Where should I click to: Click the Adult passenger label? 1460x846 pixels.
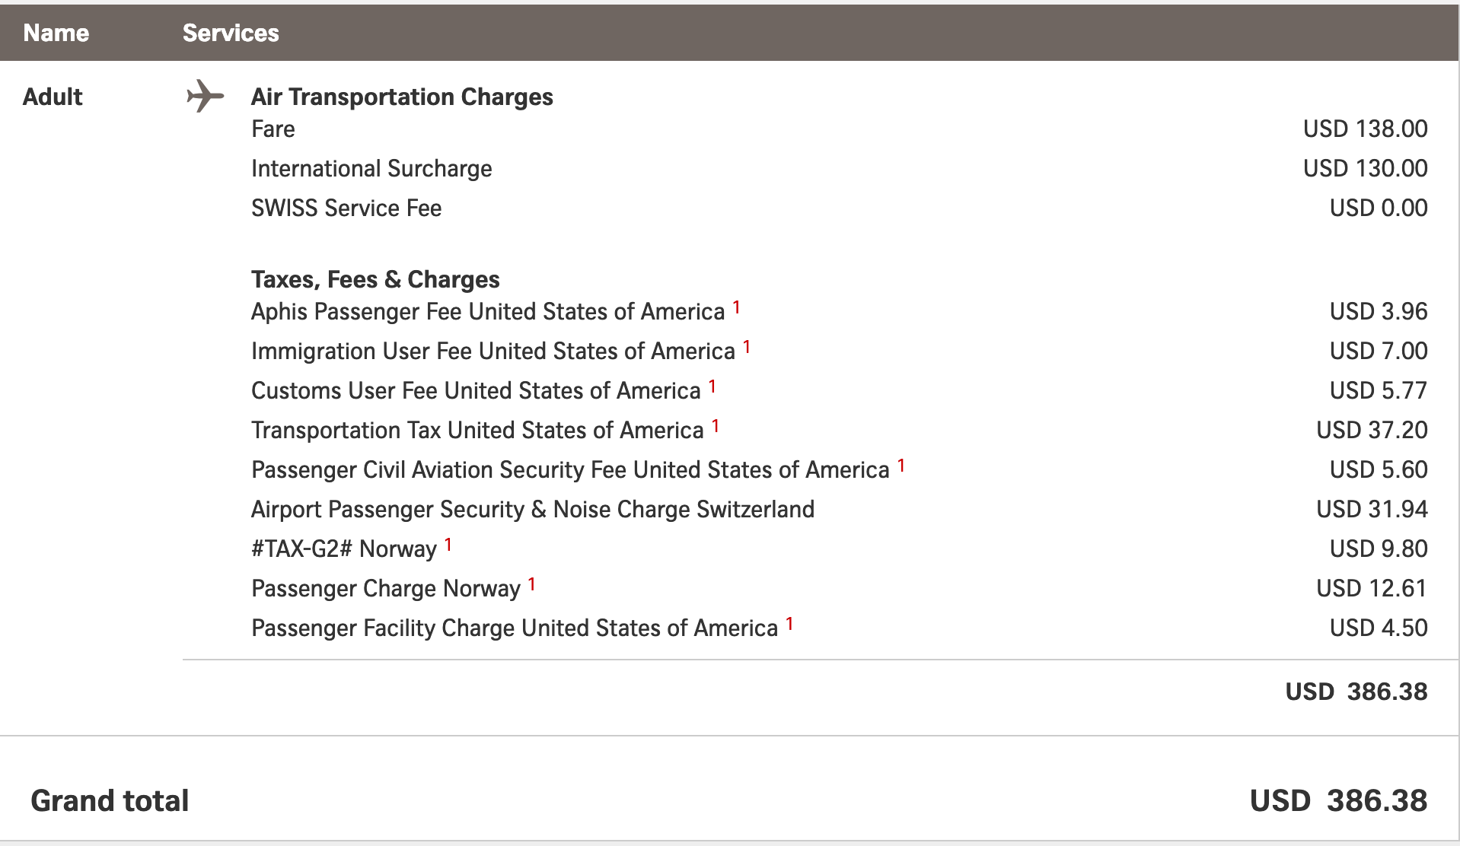[x=53, y=97]
